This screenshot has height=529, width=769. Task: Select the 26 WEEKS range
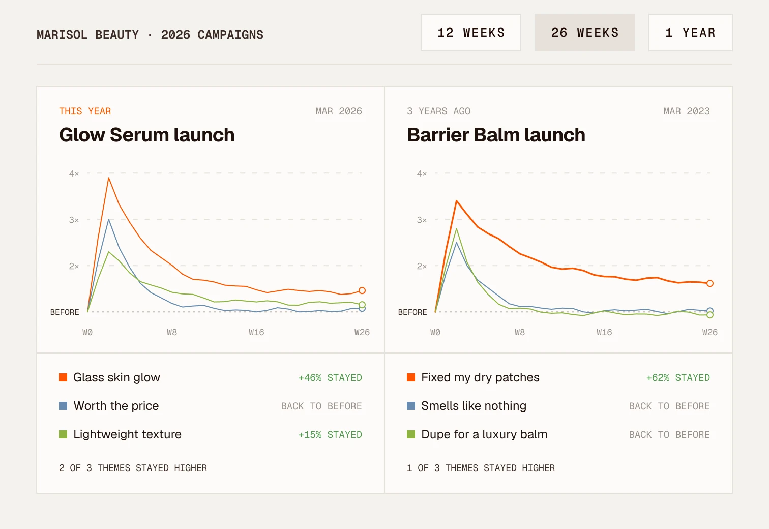coord(585,33)
